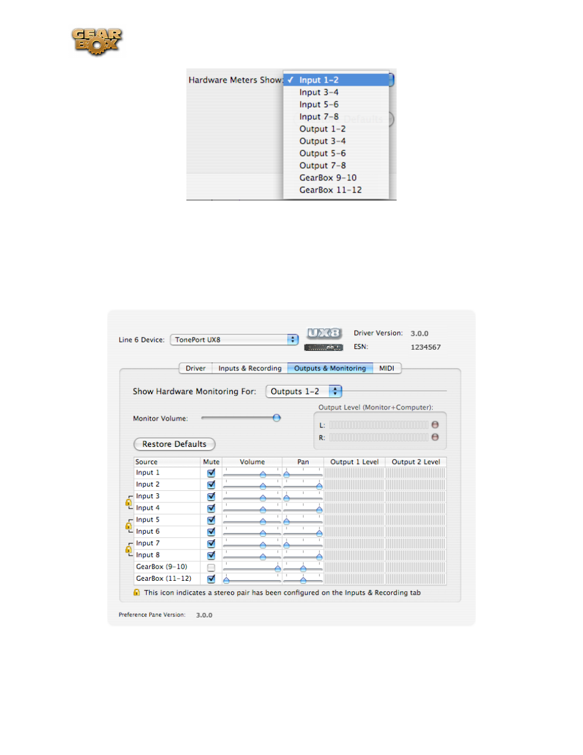Toggle Mute checkbox for Input 6
The width and height of the screenshot is (583, 755).
(x=211, y=532)
